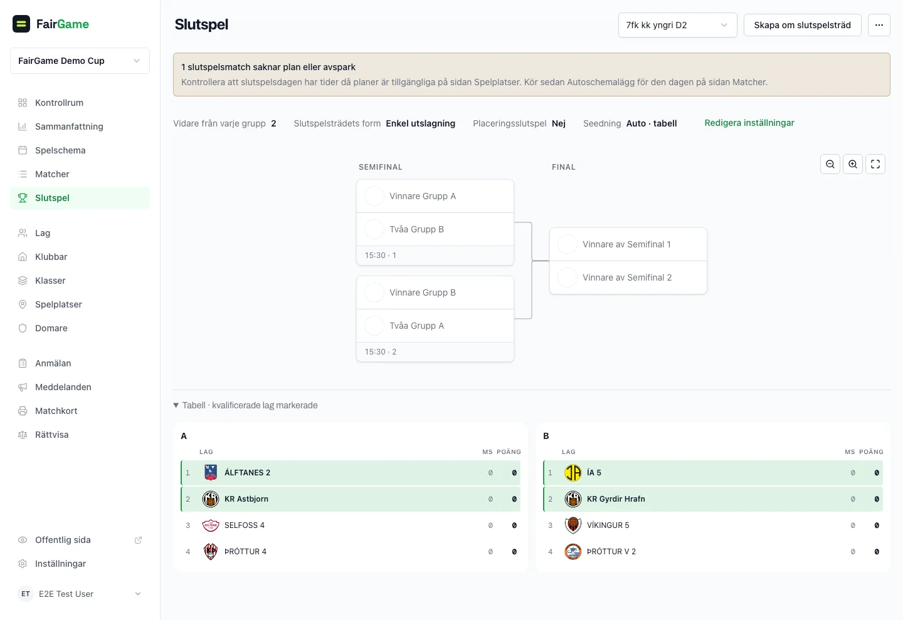
Task: Open the 7fk kk yngri D2 class dropdown
Action: [x=677, y=25]
